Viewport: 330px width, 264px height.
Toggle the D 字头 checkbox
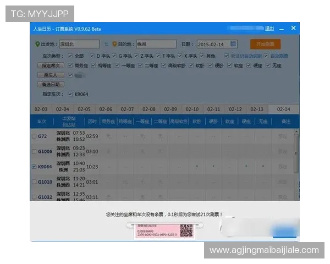click(x=92, y=56)
